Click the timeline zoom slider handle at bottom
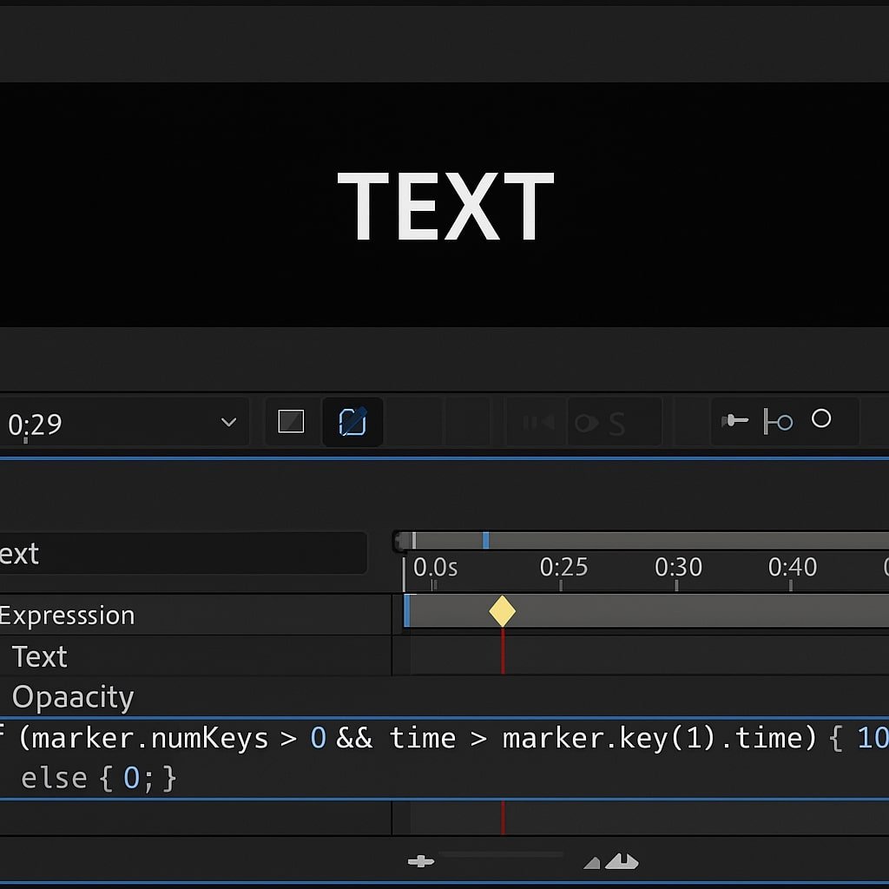889x889 pixels. pyautogui.click(x=421, y=861)
